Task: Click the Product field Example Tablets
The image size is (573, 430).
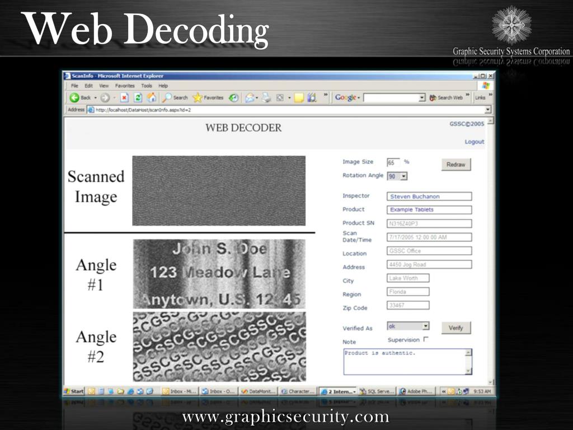Action: coord(429,210)
